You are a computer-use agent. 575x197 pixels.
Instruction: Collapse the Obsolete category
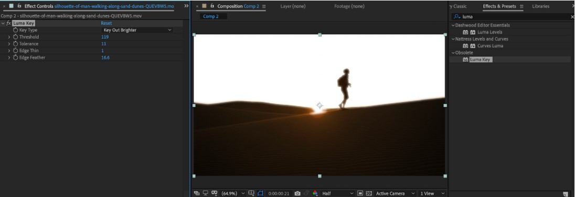click(453, 53)
